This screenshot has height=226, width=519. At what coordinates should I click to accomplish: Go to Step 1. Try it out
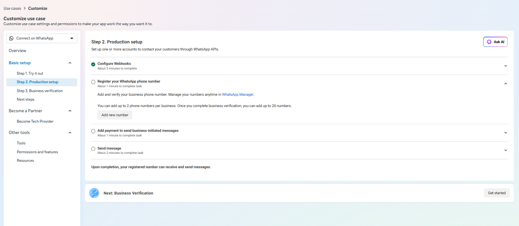pos(30,73)
